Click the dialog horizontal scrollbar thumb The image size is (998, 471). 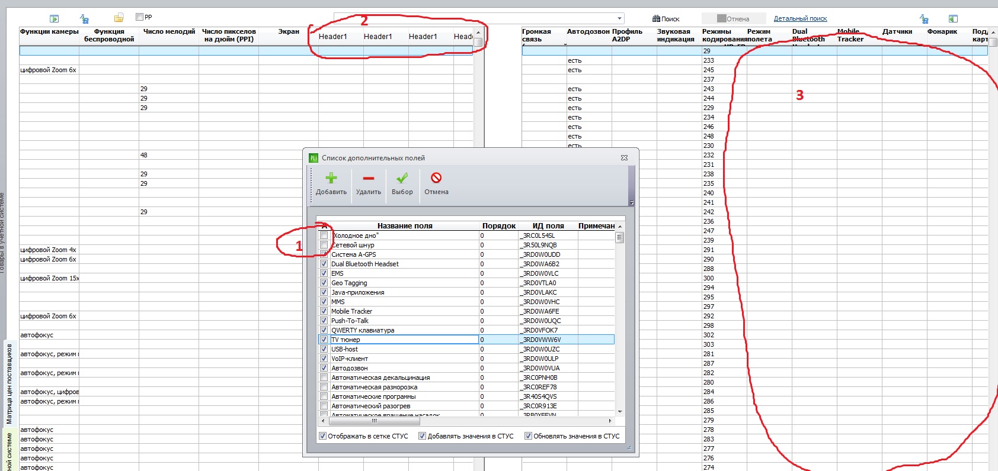[x=374, y=421]
